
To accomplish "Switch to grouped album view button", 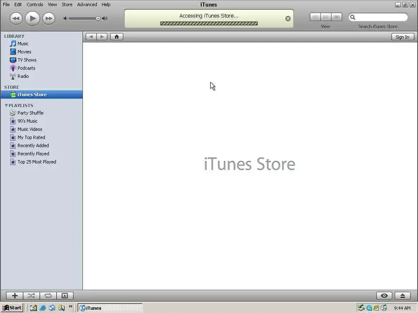I will pyautogui.click(x=326, y=17).
